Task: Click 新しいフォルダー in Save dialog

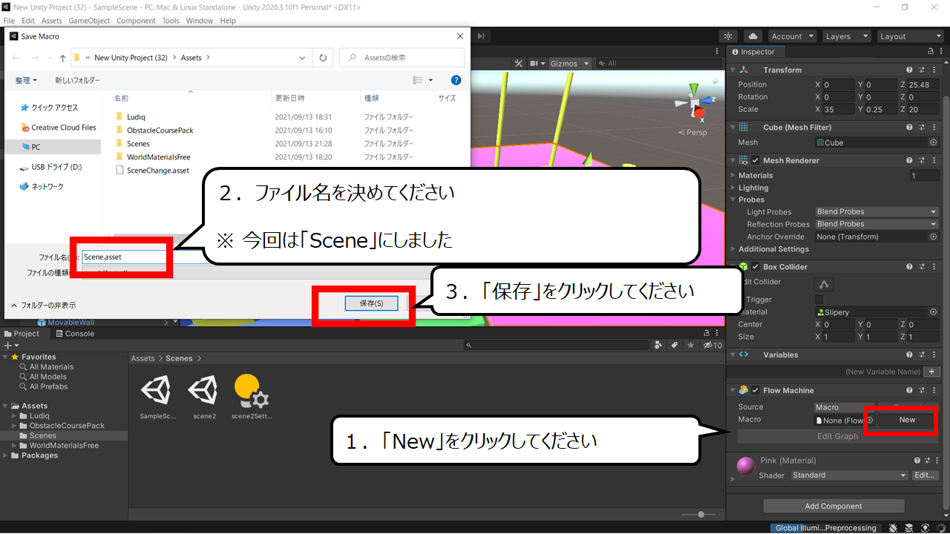Action: point(77,80)
